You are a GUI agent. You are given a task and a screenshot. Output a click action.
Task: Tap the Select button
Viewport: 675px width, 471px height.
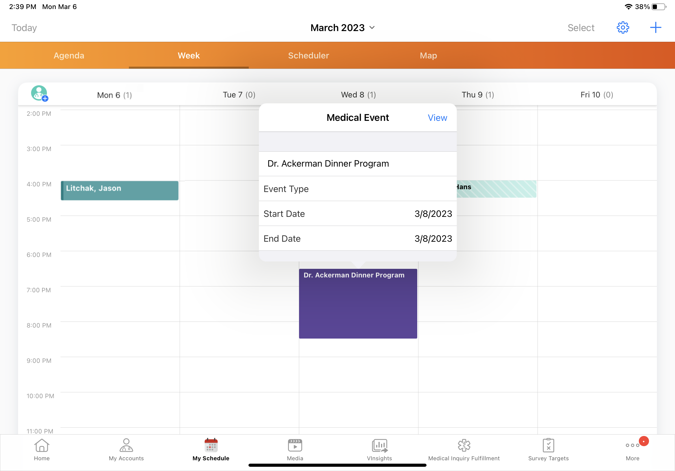point(581,28)
